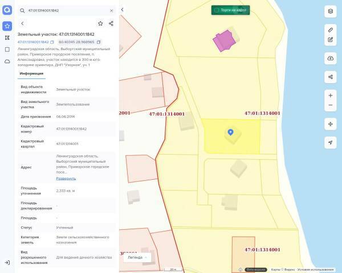342x273 pixels.
Task: Enable the Торги на карте checkbox
Action: click(217, 10)
